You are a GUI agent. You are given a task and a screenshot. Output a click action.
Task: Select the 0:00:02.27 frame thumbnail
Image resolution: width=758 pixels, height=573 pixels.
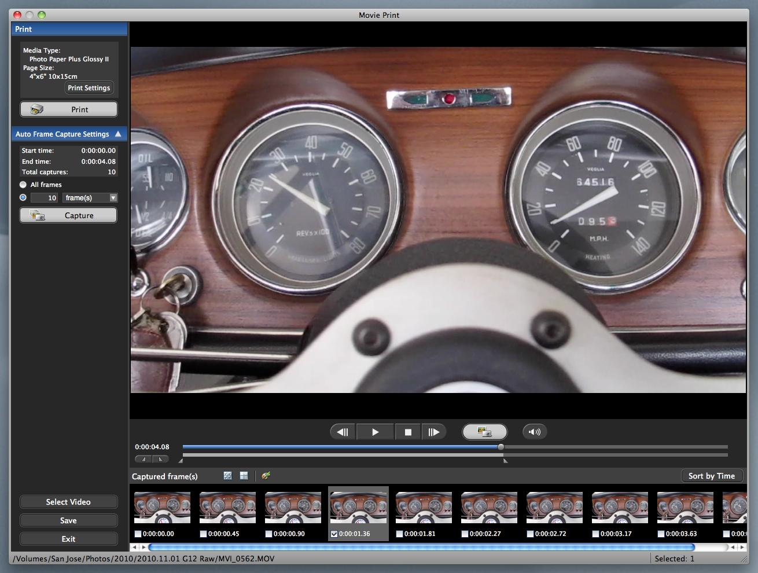[x=489, y=508]
